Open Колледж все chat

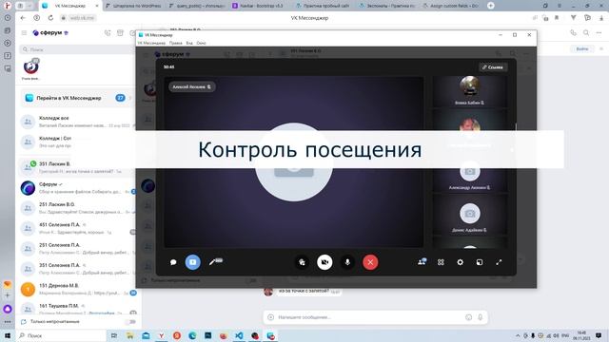pyautogui.click(x=77, y=122)
